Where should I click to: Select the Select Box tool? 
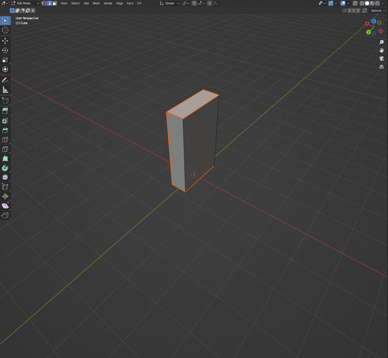pos(5,21)
